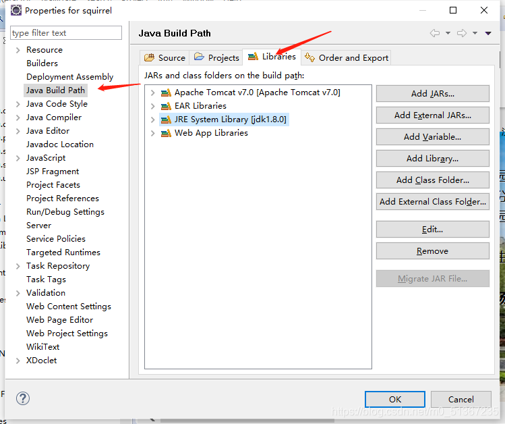This screenshot has width=505, height=424.
Task: Click the JRE System Library icon
Action: pyautogui.click(x=166, y=120)
